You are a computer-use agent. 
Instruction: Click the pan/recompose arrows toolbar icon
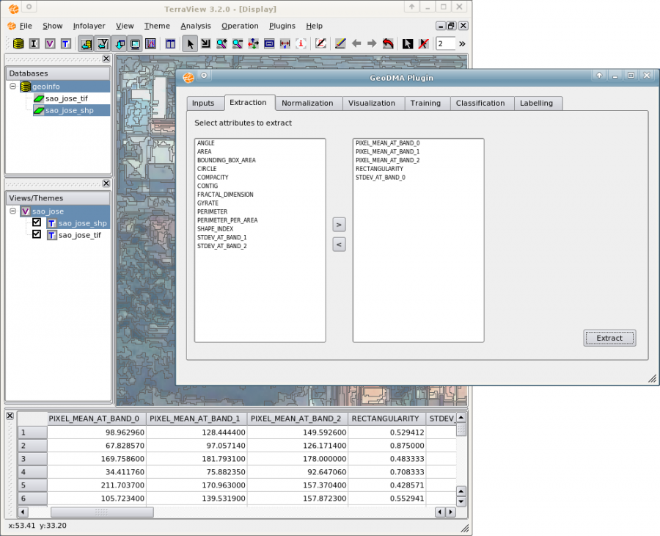point(253,44)
